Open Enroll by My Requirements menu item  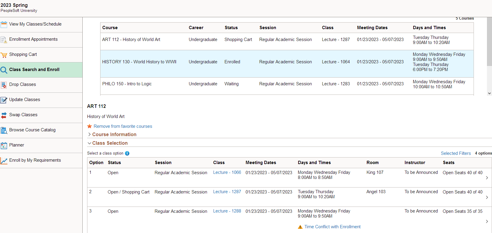pos(41,161)
